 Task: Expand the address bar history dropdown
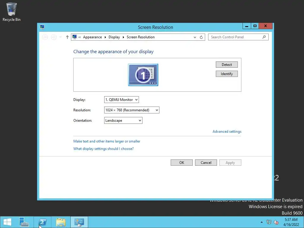pos(195,37)
